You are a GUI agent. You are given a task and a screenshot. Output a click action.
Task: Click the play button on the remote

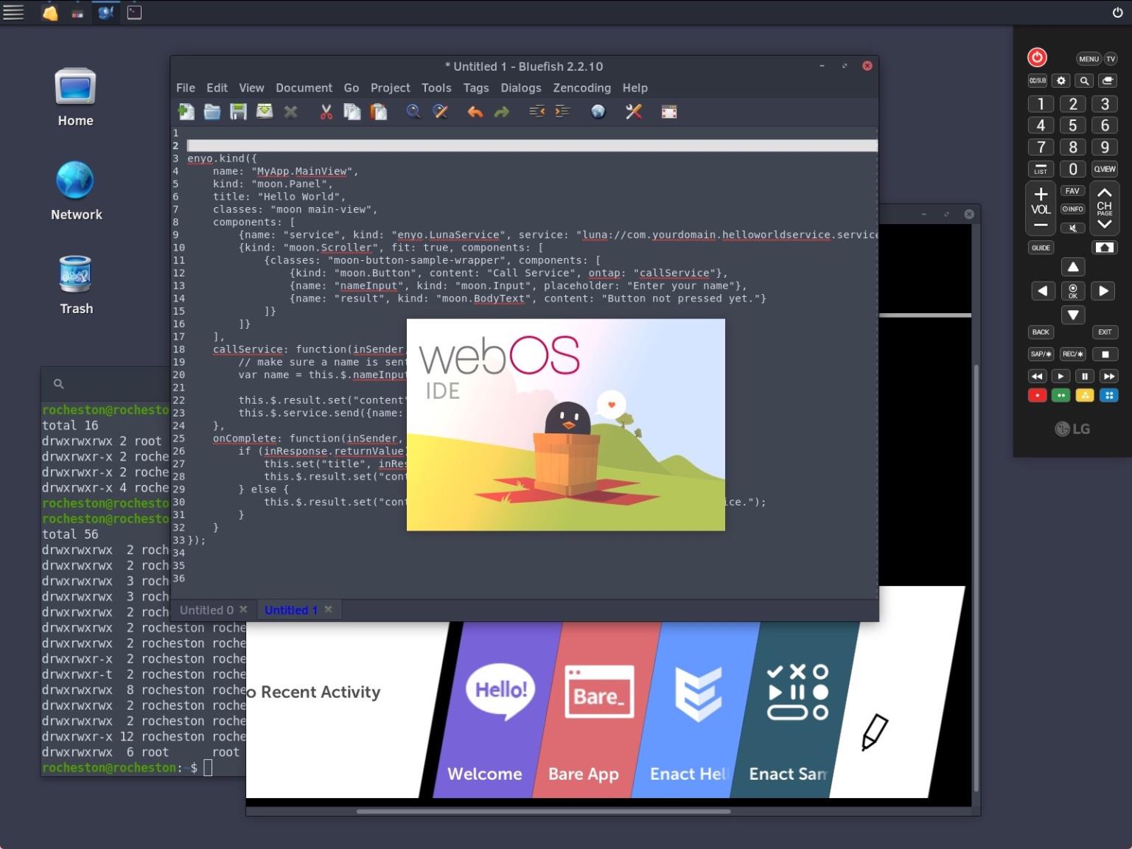[1061, 376]
